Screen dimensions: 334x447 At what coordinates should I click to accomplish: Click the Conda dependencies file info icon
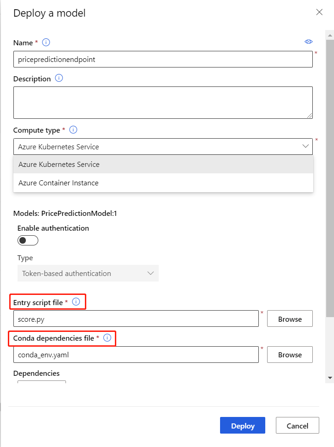click(107, 338)
